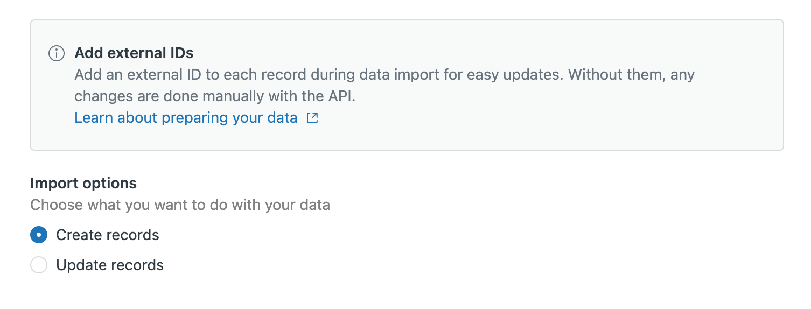This screenshot has height=309, width=811.
Task: Click the Import options section heading
Action: click(83, 184)
